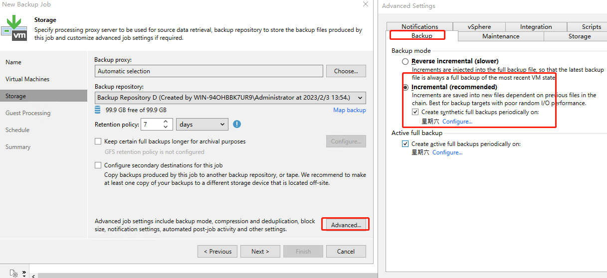Viewport: 607px width, 278px height.
Task: Click the Cancel button
Action: 346,252
